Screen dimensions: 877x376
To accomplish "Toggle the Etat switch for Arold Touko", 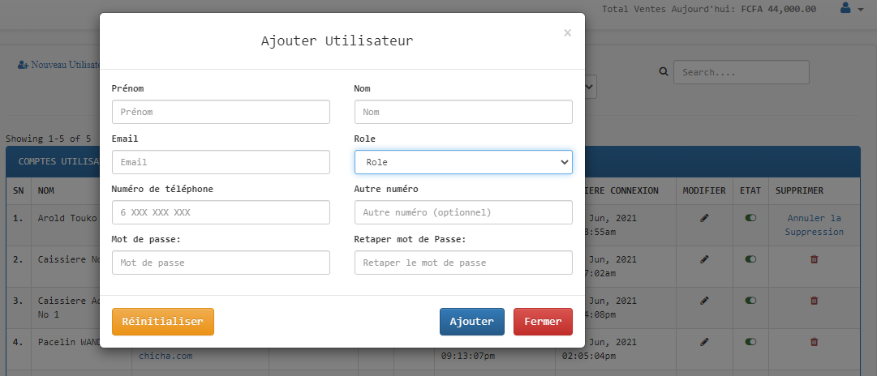I will (750, 218).
